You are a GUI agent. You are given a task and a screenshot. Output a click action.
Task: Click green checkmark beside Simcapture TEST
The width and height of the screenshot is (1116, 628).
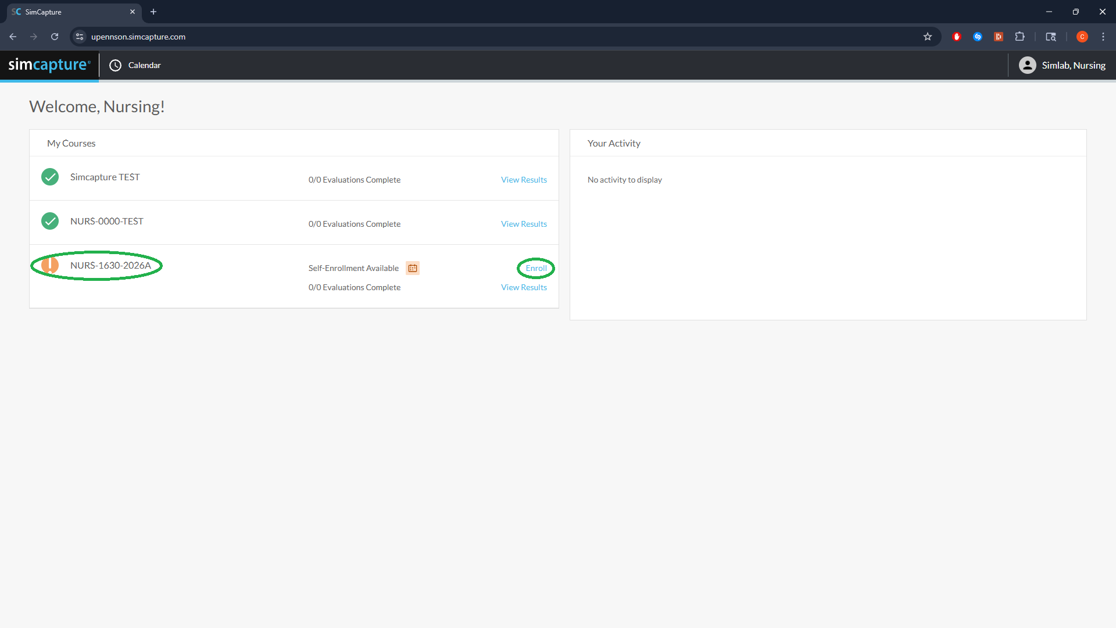coord(50,177)
